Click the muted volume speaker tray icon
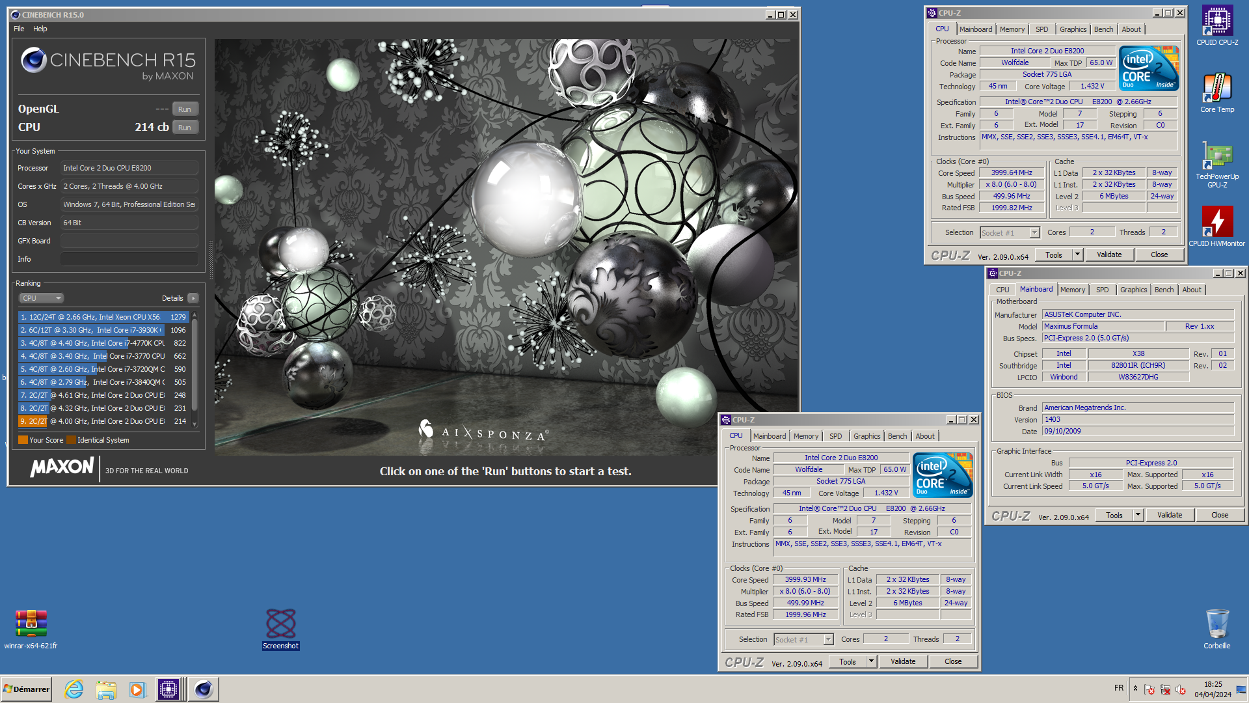1249x703 pixels. point(1181,689)
